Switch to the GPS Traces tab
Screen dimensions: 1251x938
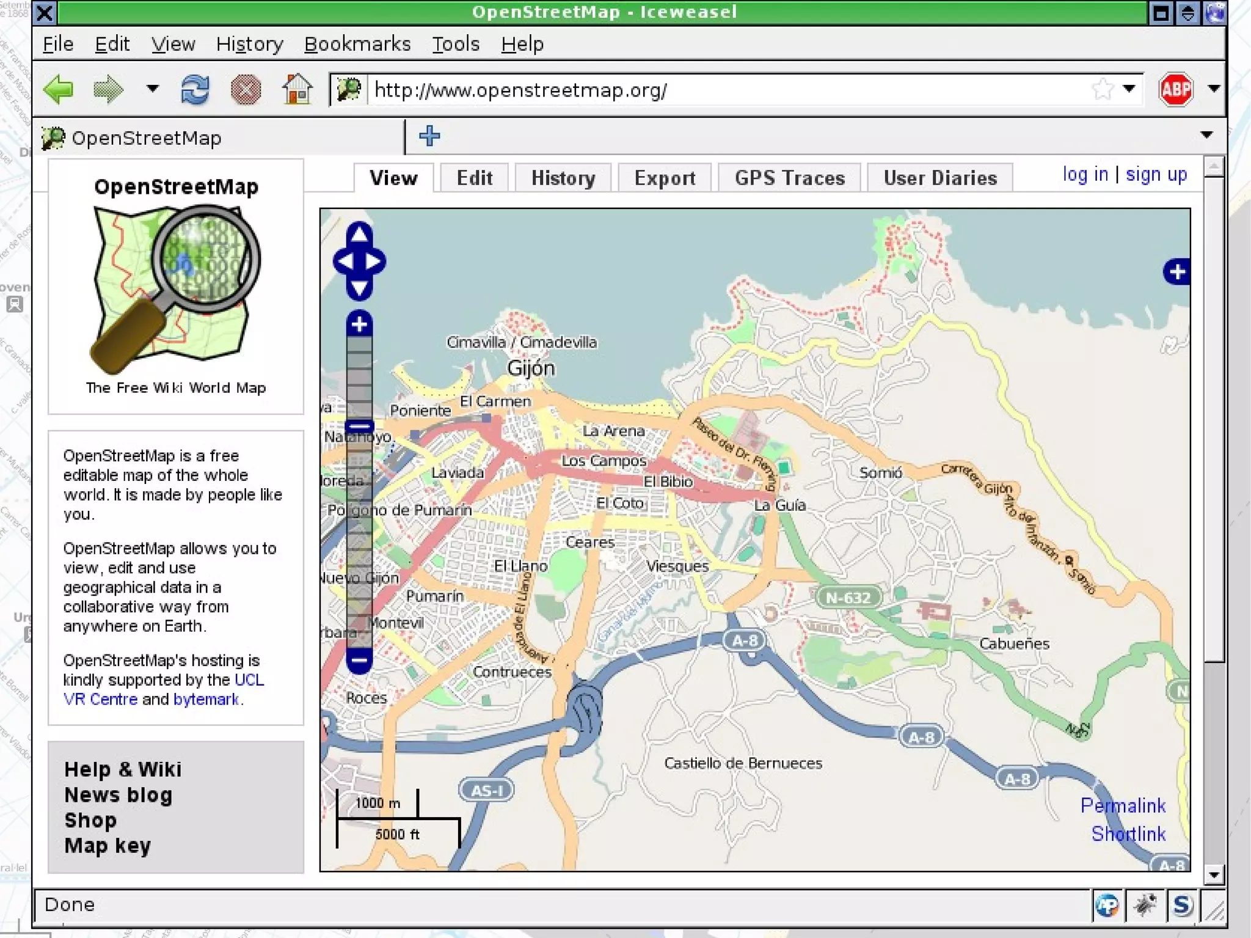pyautogui.click(x=789, y=178)
